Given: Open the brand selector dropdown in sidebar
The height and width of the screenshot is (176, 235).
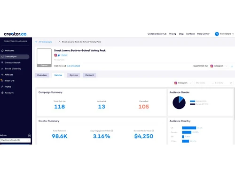Looking at the screenshot, I should click(x=16, y=140).
